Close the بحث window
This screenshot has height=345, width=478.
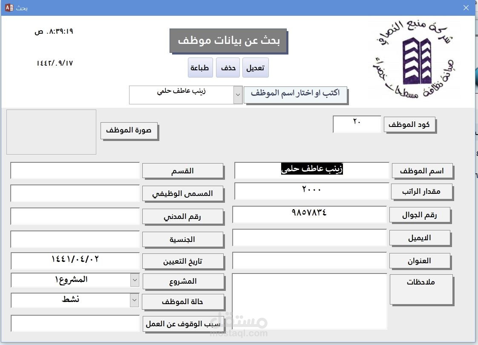tap(466, 8)
